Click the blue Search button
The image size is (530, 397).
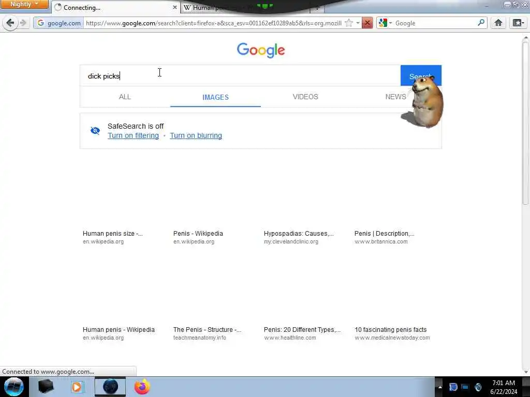420,75
